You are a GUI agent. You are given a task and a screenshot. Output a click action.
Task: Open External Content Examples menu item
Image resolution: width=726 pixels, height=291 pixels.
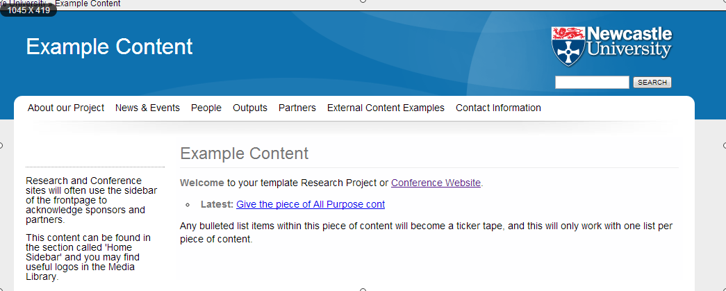(x=386, y=108)
